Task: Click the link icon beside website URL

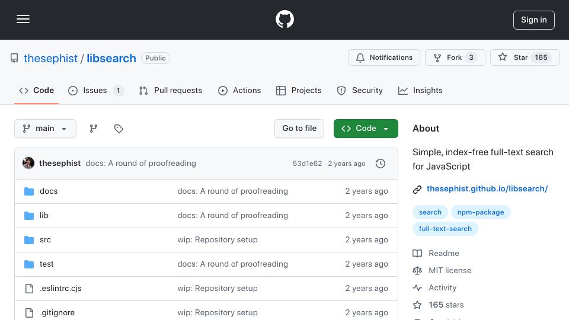Action: [417, 189]
